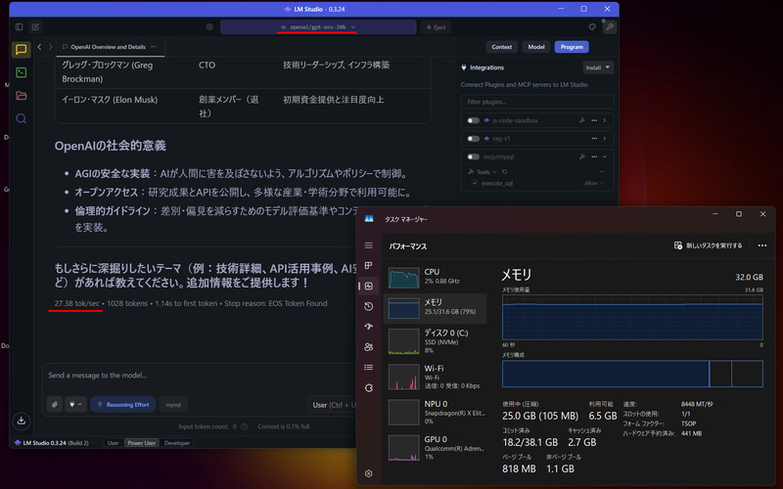Open Allow permission dropdown for execute_sql
Image resolution: width=783 pixels, height=489 pixels.
[594, 183]
